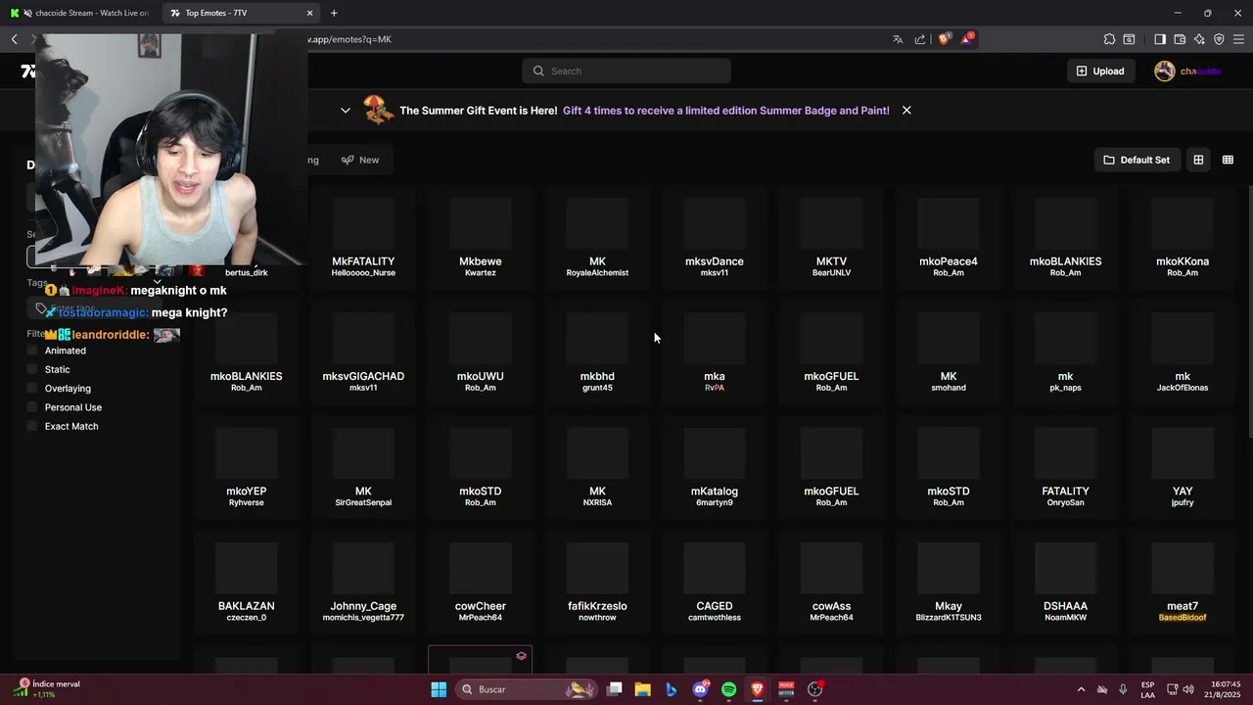Open Brave Rewards triangle icon
Image resolution: width=1253 pixels, height=705 pixels.
tap(967, 39)
